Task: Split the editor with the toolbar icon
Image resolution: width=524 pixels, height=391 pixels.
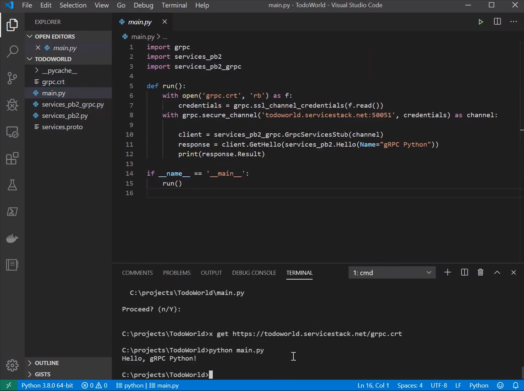Action: tap(497, 21)
